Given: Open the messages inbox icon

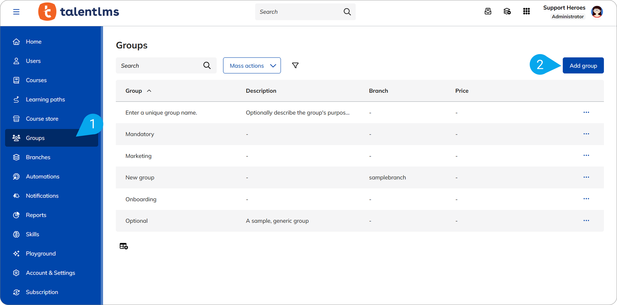Looking at the screenshot, I should (x=488, y=12).
